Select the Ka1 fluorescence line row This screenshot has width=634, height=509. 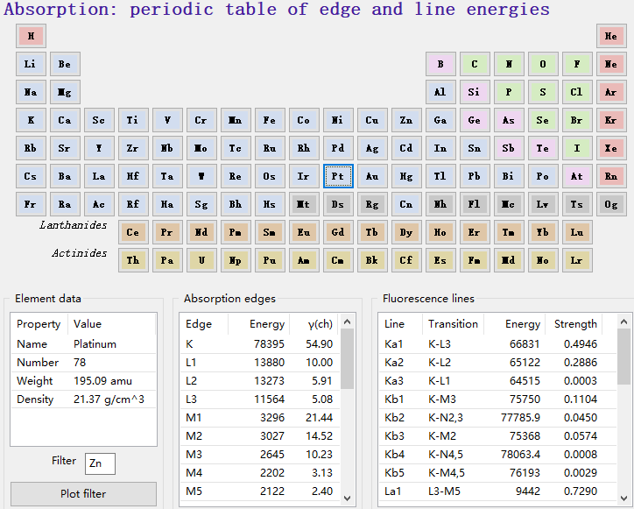(x=497, y=344)
